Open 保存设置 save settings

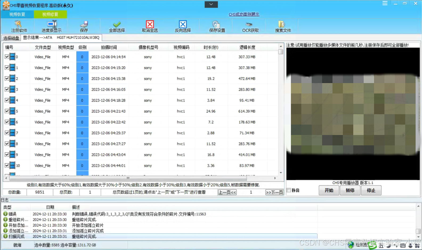(217, 26)
